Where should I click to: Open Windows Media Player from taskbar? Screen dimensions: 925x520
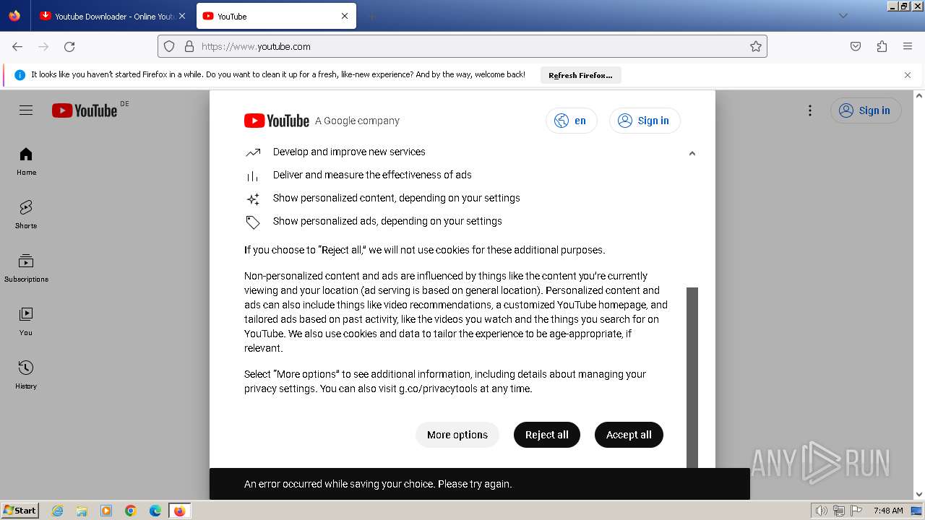(x=106, y=511)
